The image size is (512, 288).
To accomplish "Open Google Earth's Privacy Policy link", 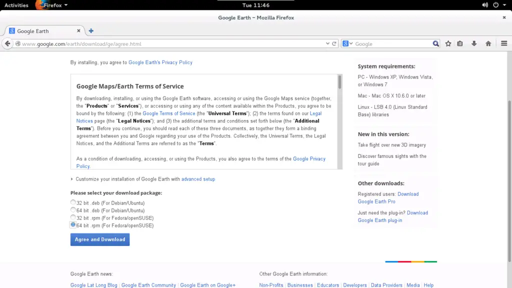I will point(160,62).
